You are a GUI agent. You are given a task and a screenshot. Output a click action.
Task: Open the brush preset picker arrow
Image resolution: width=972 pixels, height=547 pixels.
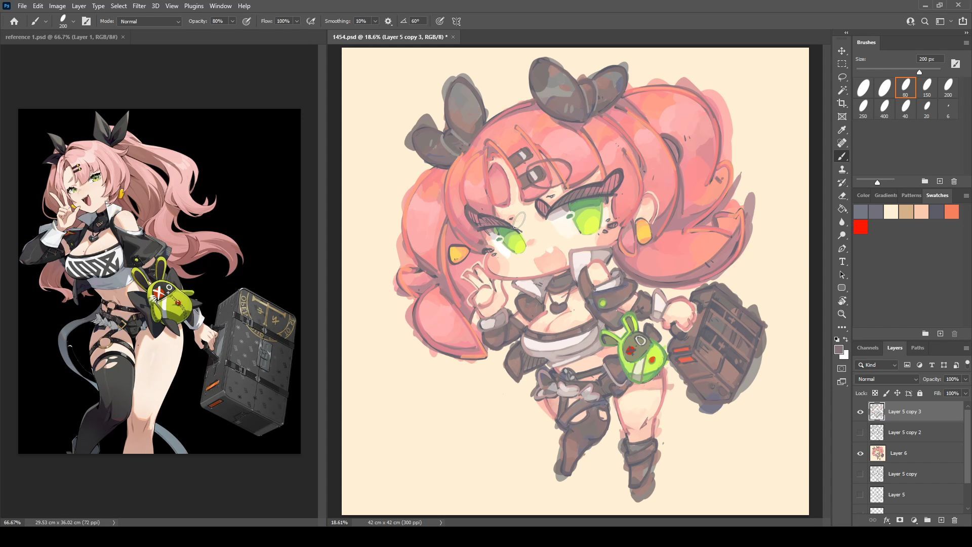[73, 21]
